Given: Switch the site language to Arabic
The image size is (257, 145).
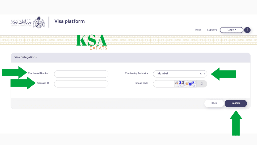Looking at the screenshot, I should 247,30.
